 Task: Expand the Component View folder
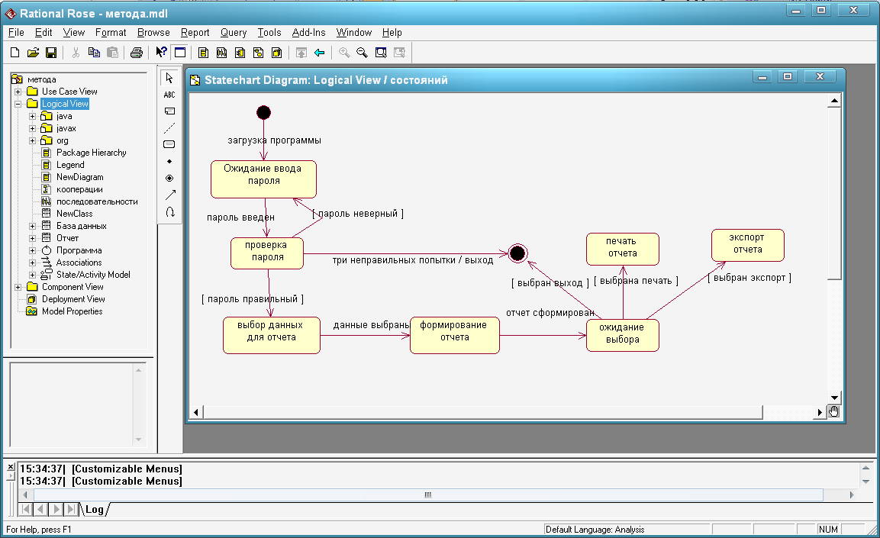pyautogui.click(x=18, y=287)
